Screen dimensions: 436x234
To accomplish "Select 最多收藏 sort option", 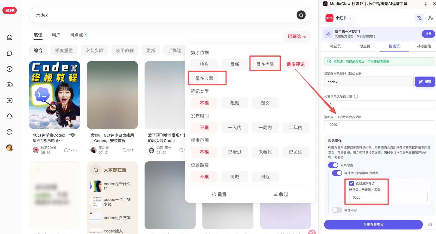I will point(204,78).
